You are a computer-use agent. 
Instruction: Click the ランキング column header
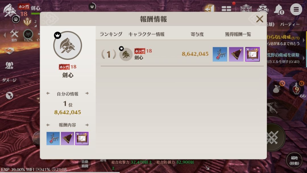(x=111, y=34)
